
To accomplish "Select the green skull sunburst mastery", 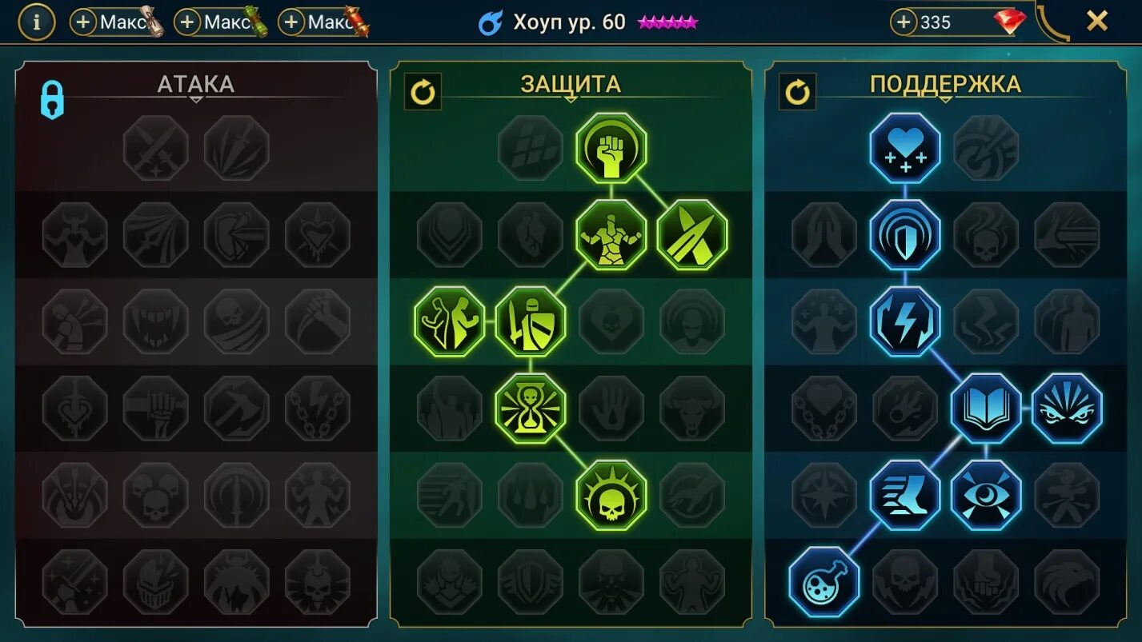I will 611,495.
